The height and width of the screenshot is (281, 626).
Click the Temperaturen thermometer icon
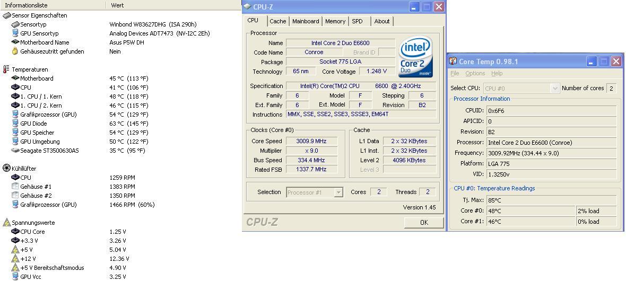pyautogui.click(x=6, y=69)
